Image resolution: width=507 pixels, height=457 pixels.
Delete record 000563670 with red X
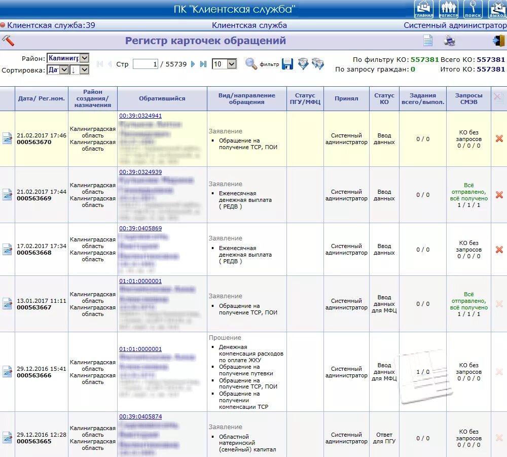click(x=499, y=138)
